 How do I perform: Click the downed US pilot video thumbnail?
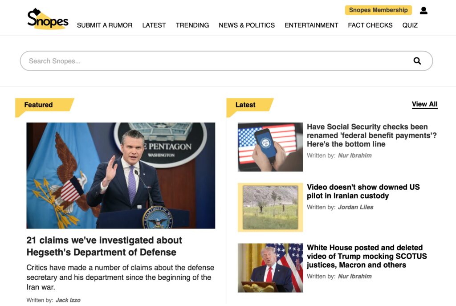270,207
